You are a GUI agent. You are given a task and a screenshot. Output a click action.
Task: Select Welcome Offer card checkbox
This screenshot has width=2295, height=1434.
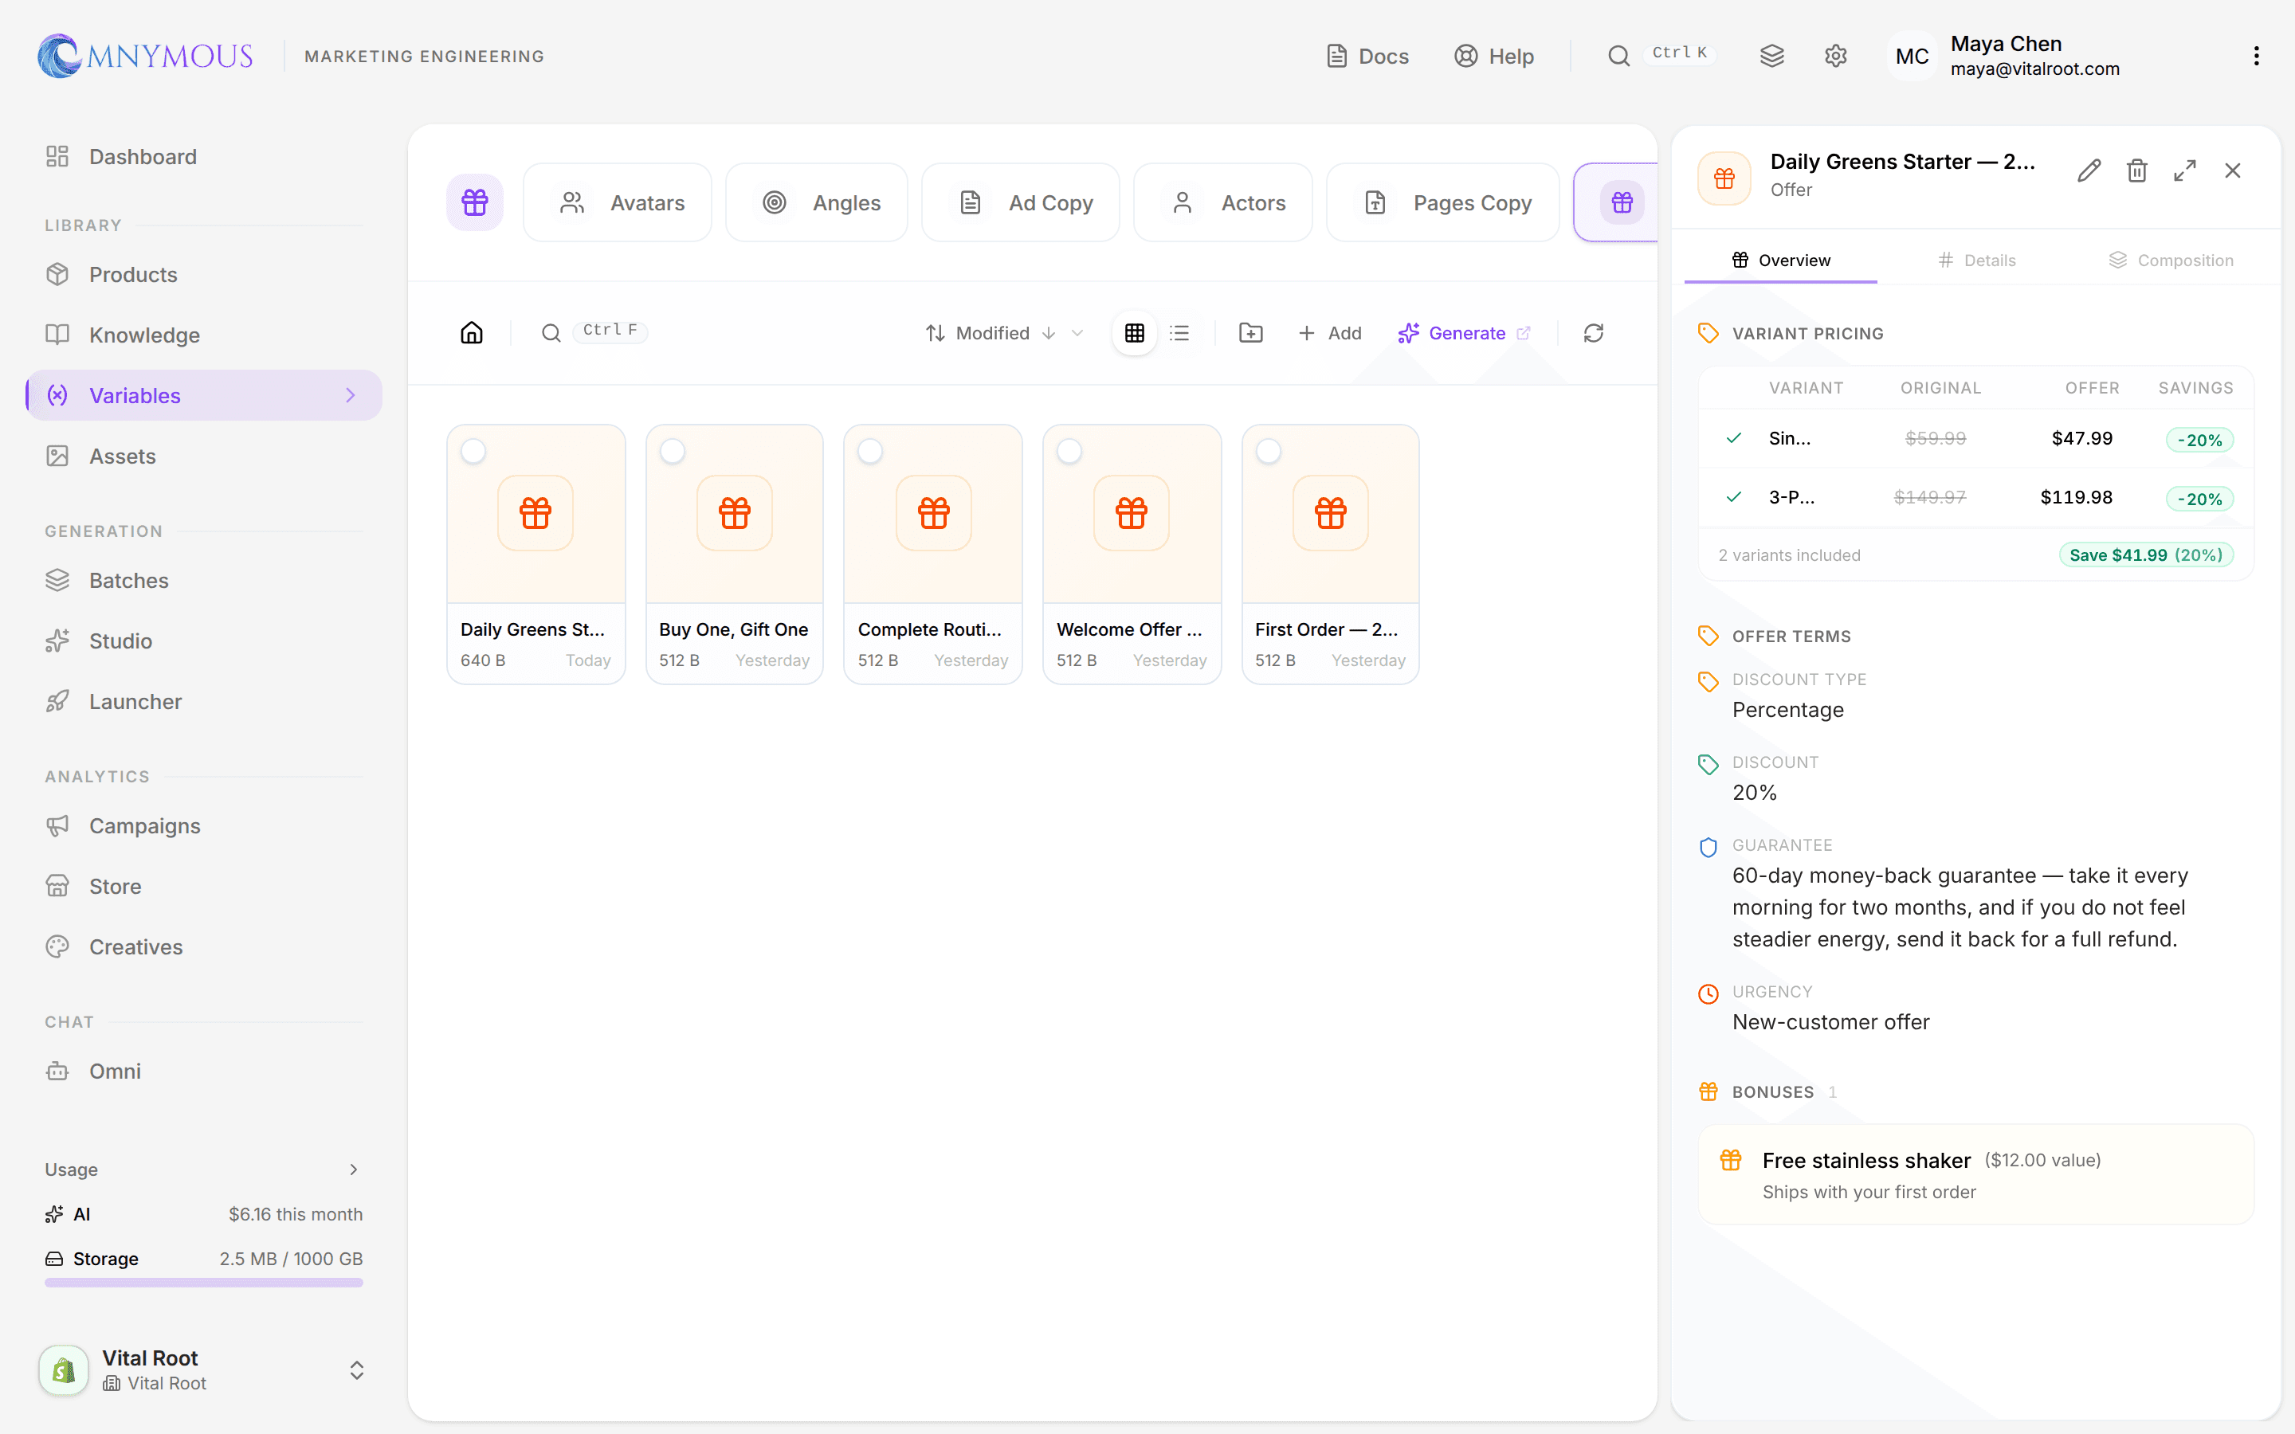pos(1069,452)
